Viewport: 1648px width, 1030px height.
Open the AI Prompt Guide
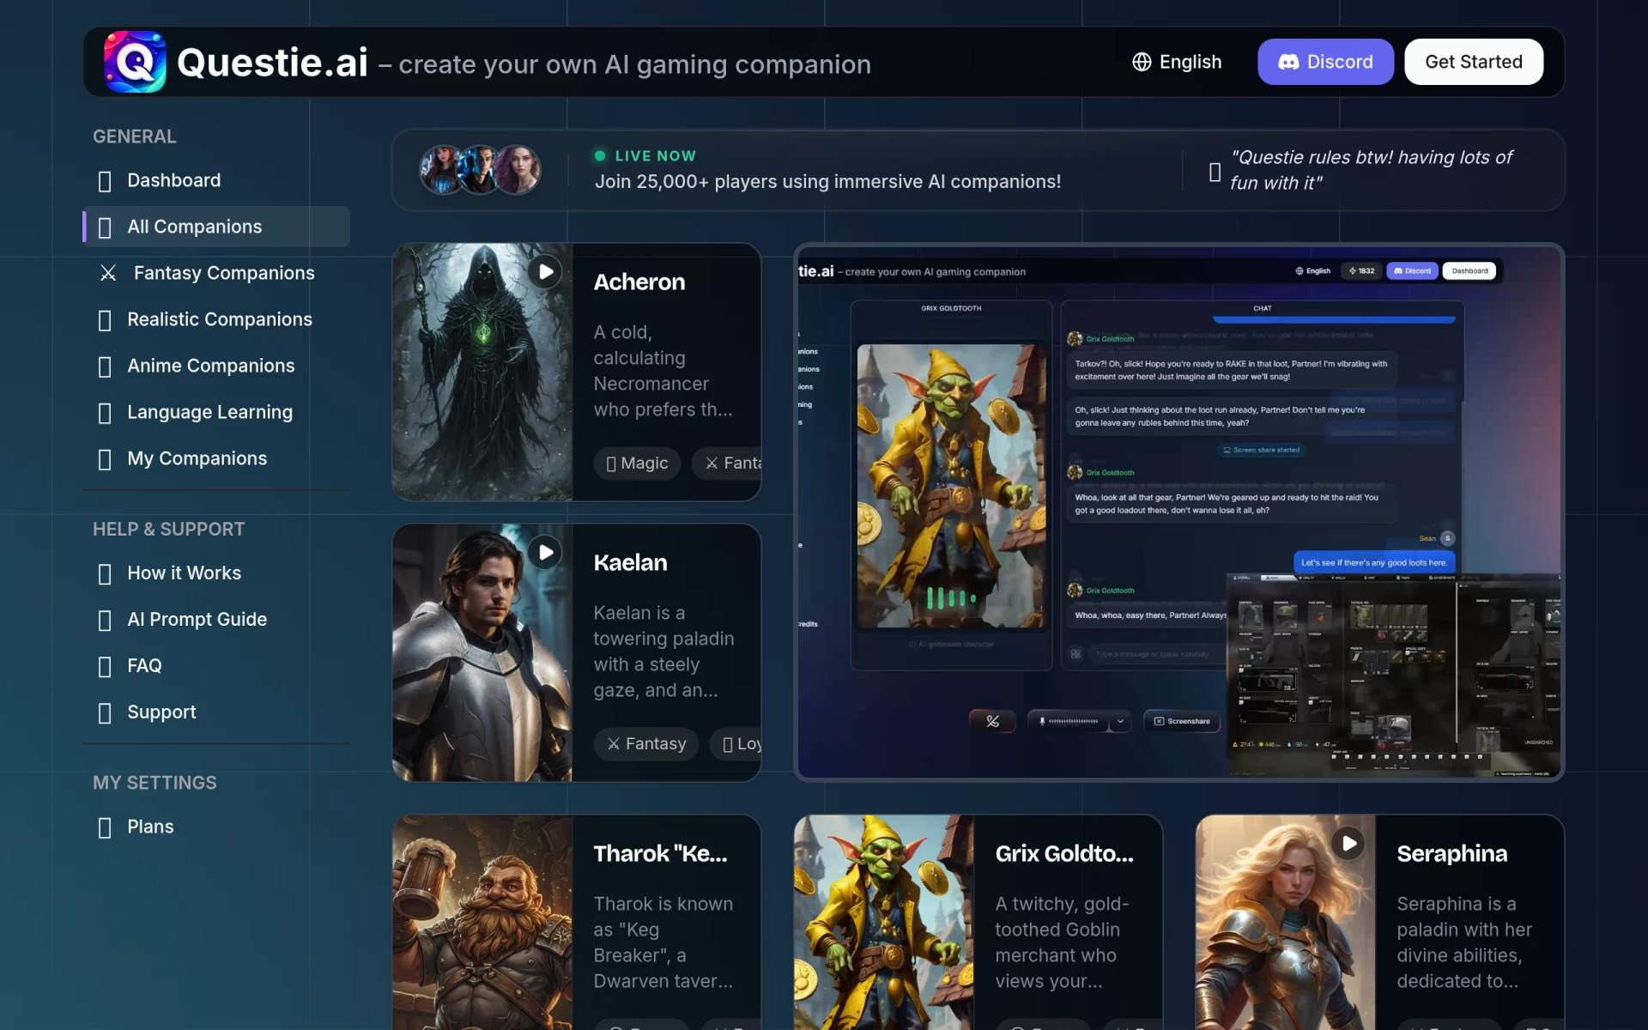[216, 620]
